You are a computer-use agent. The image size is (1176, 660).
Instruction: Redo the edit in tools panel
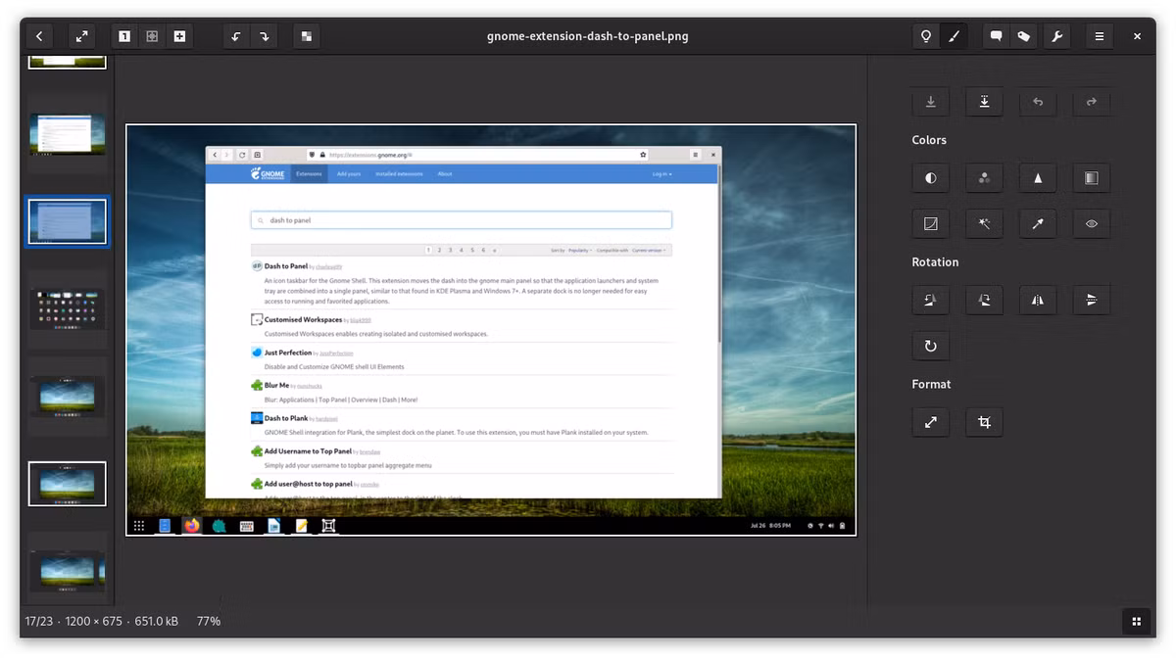click(x=1092, y=102)
